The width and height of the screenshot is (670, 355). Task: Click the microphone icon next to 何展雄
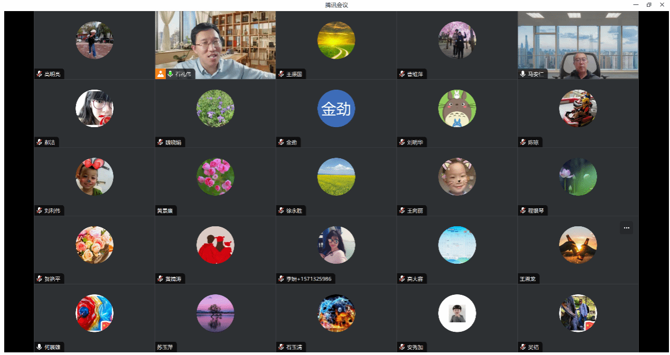[39, 347]
